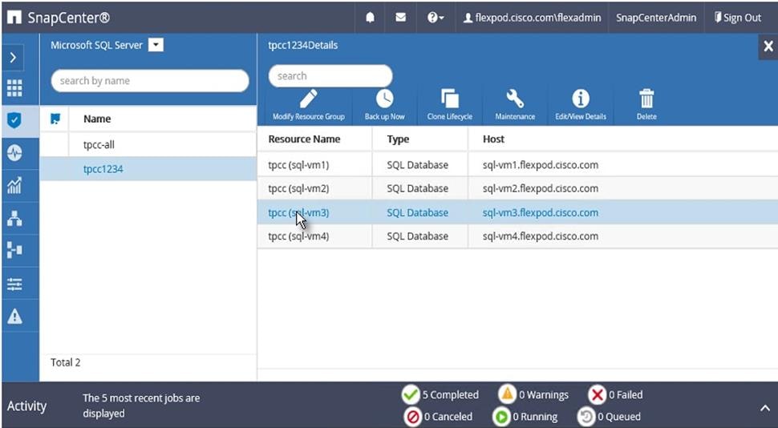The width and height of the screenshot is (778, 428).
Task: Click the 0 Failed status icon
Action: pyautogui.click(x=598, y=395)
